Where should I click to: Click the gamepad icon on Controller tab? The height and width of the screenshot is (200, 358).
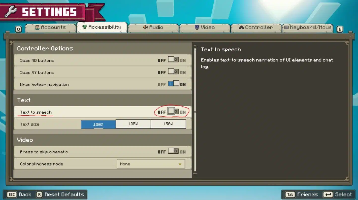(x=241, y=27)
